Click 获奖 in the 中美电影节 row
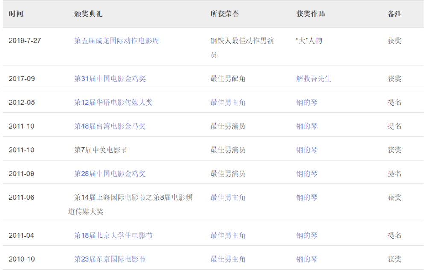Viewport: 427px width, 275px height. 395,150
